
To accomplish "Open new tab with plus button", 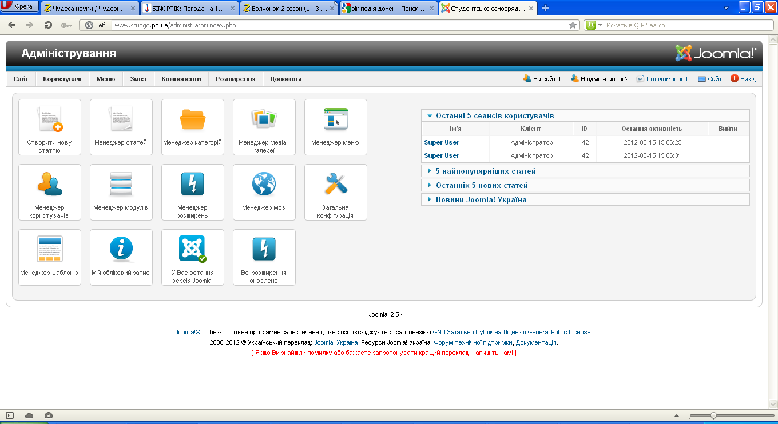I will click(x=545, y=7).
